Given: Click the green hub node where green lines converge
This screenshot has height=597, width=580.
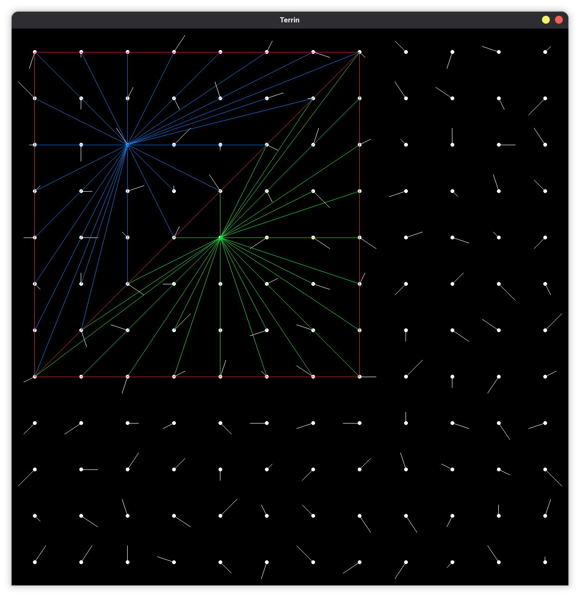Looking at the screenshot, I should [x=220, y=238].
